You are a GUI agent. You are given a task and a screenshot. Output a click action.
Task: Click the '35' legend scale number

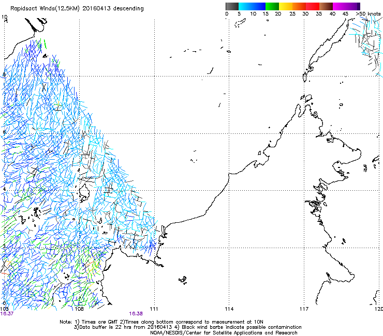tap(319, 14)
